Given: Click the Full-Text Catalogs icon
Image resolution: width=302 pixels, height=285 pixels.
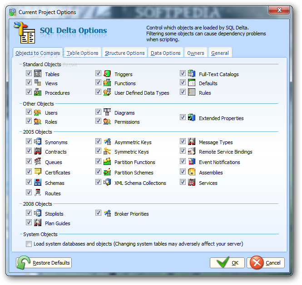Looking at the screenshot, I should click(192, 73).
